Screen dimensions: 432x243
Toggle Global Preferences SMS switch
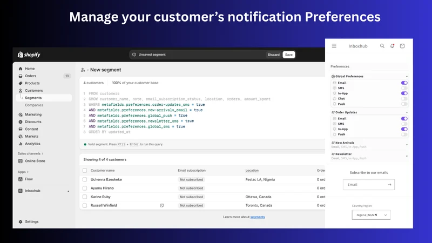[404, 88]
